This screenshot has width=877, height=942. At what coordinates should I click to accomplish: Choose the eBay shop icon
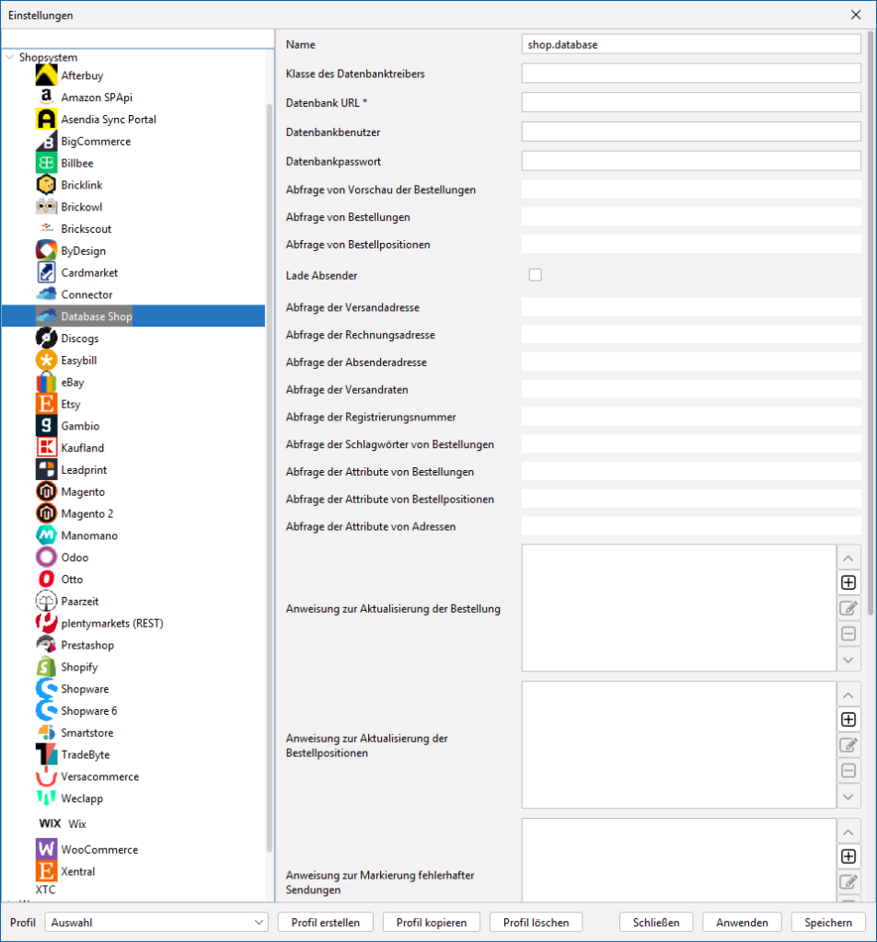[46, 383]
